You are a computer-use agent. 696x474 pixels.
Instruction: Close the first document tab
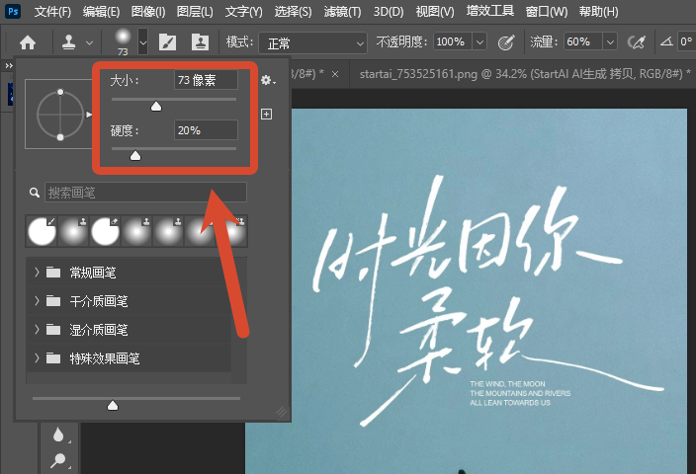click(x=335, y=74)
